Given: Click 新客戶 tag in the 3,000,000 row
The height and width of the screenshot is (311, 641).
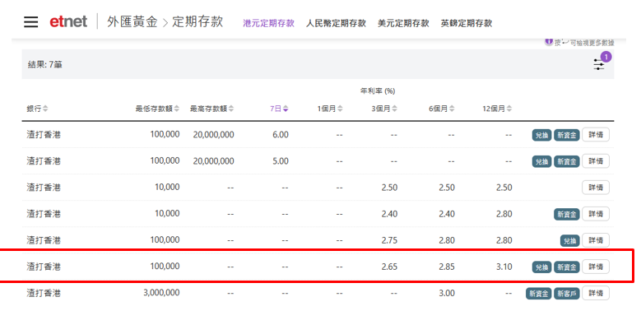Looking at the screenshot, I should click(x=567, y=294).
